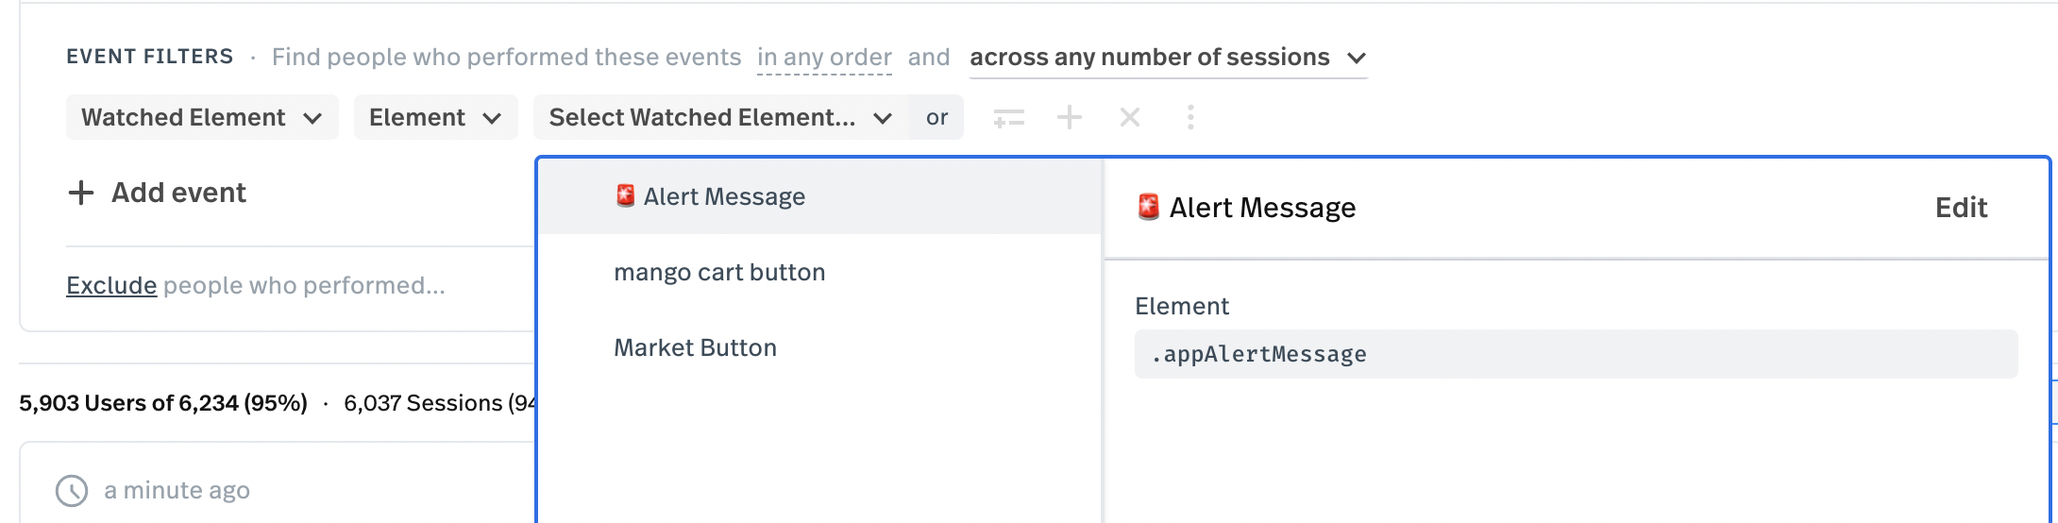Toggle the 'or' operator button
This screenshot has height=523, width=2058.
pos(936,117)
